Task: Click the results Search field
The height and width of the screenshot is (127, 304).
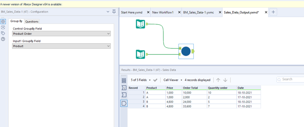Action: coord(290,79)
